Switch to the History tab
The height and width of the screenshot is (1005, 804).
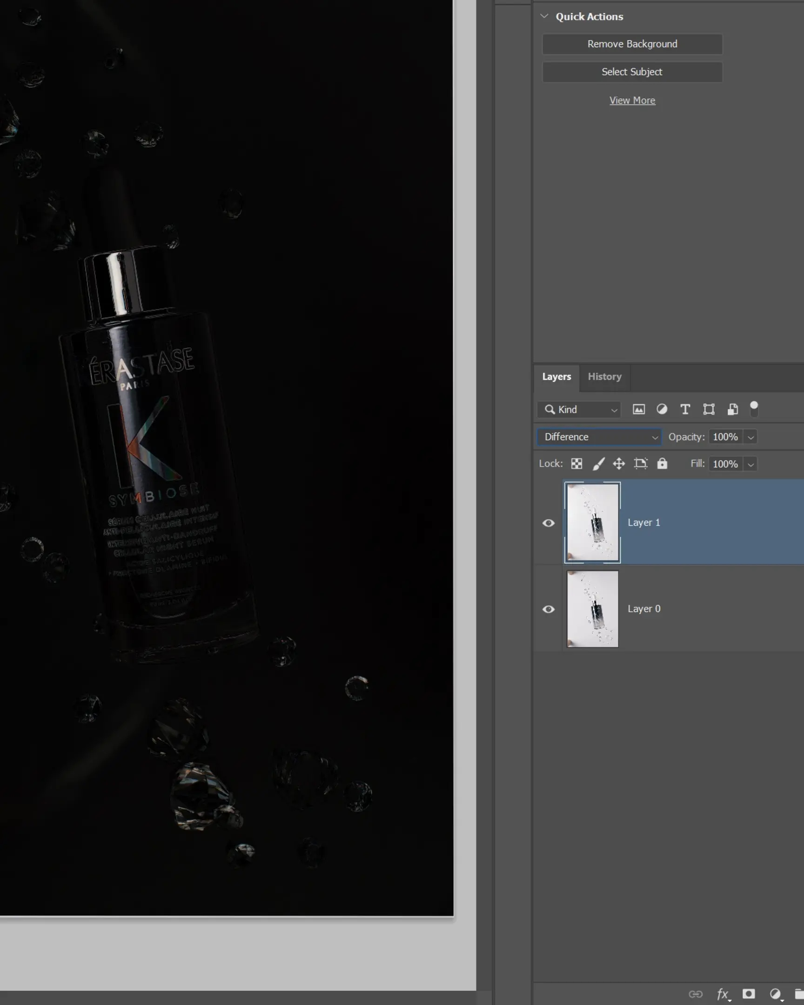[604, 376]
